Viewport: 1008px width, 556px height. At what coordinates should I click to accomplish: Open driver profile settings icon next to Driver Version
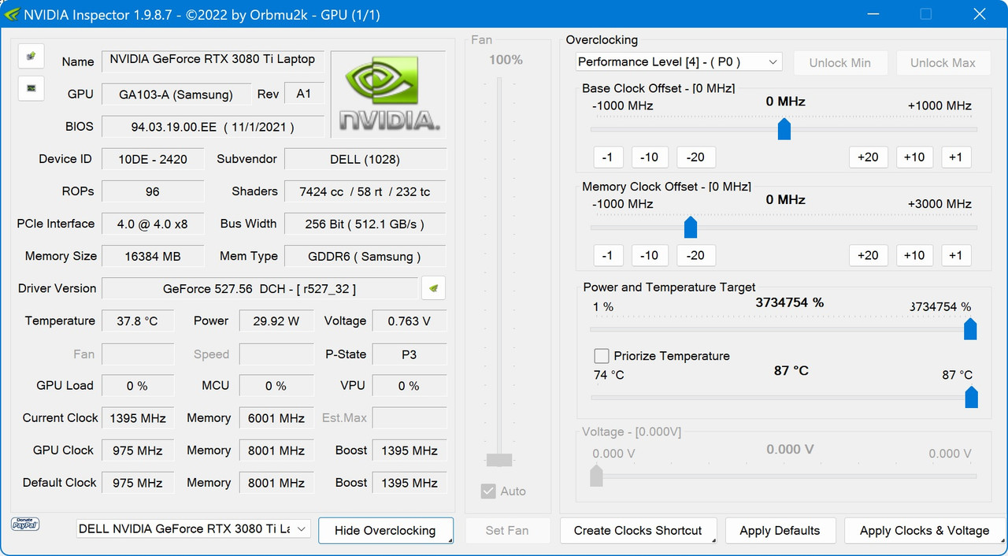(x=433, y=288)
